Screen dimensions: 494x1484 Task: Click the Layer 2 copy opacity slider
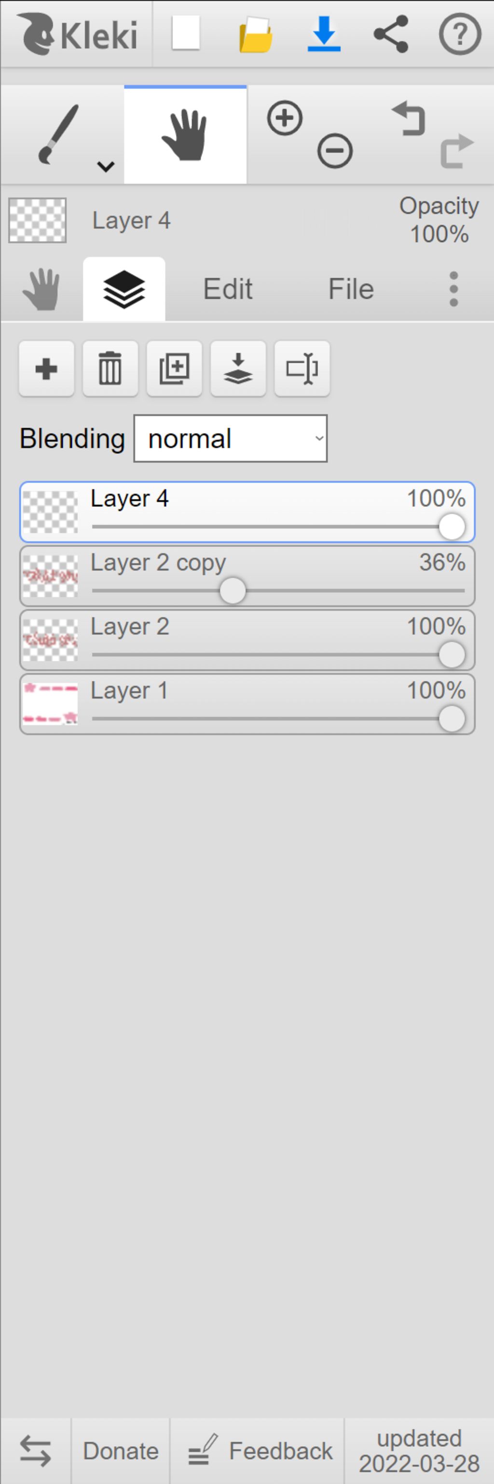coord(278,591)
